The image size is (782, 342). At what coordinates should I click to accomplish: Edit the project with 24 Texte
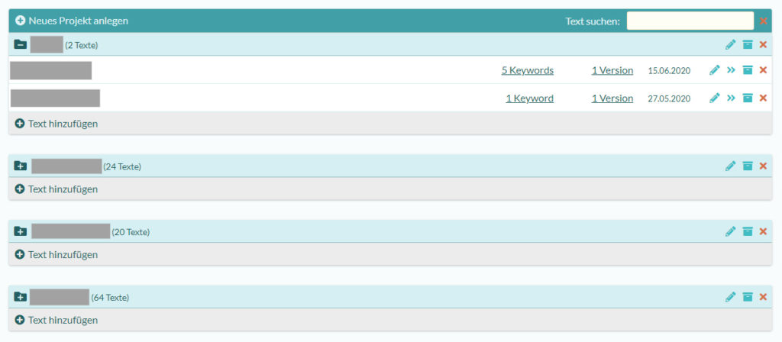click(x=730, y=166)
